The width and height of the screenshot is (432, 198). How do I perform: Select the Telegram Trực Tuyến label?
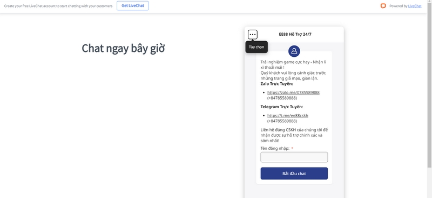click(282, 107)
